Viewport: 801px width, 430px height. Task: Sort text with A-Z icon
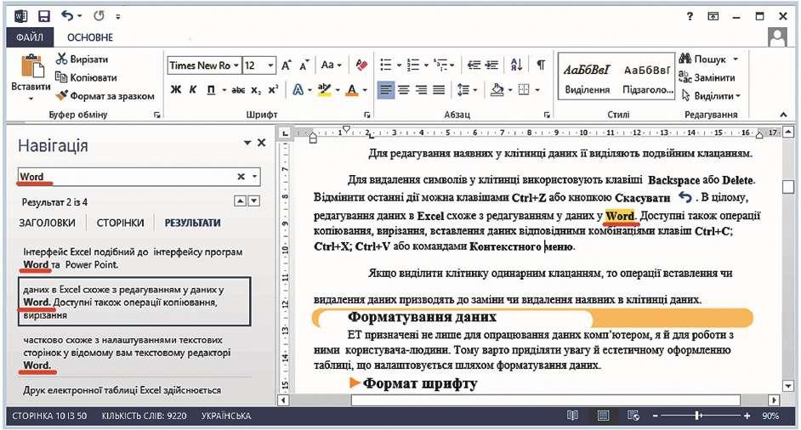(x=516, y=65)
